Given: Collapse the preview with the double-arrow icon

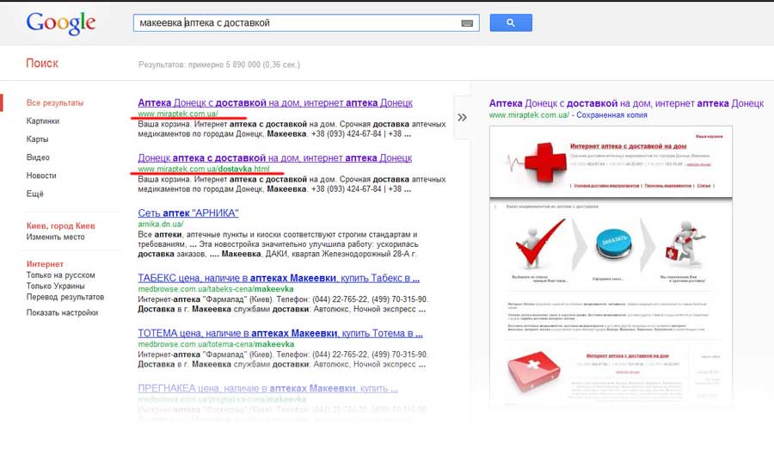Looking at the screenshot, I should point(462,118).
